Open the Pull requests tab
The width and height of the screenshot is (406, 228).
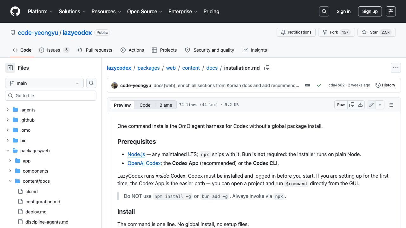[95, 50]
